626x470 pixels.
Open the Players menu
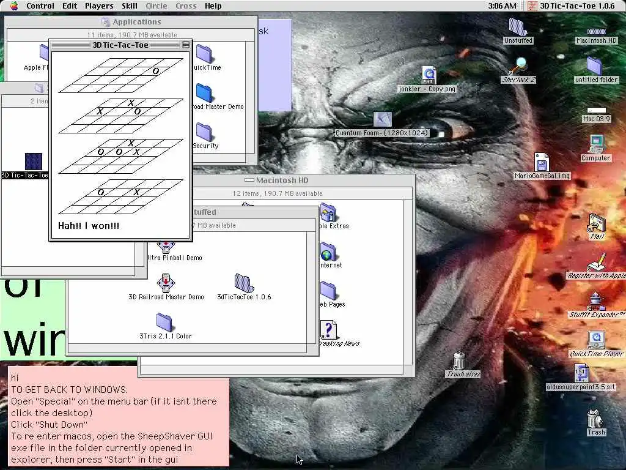pyautogui.click(x=99, y=6)
